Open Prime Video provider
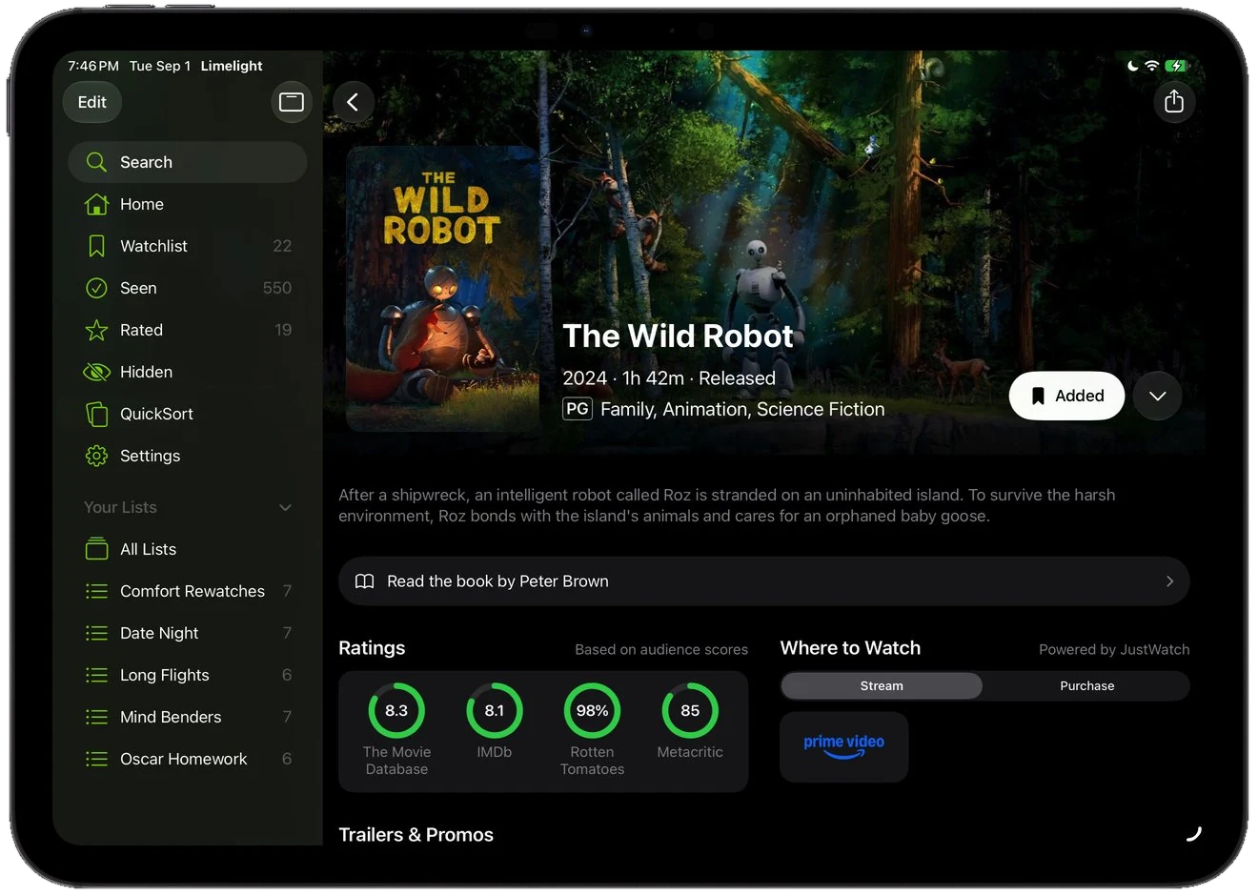1258x896 pixels. 844,746
